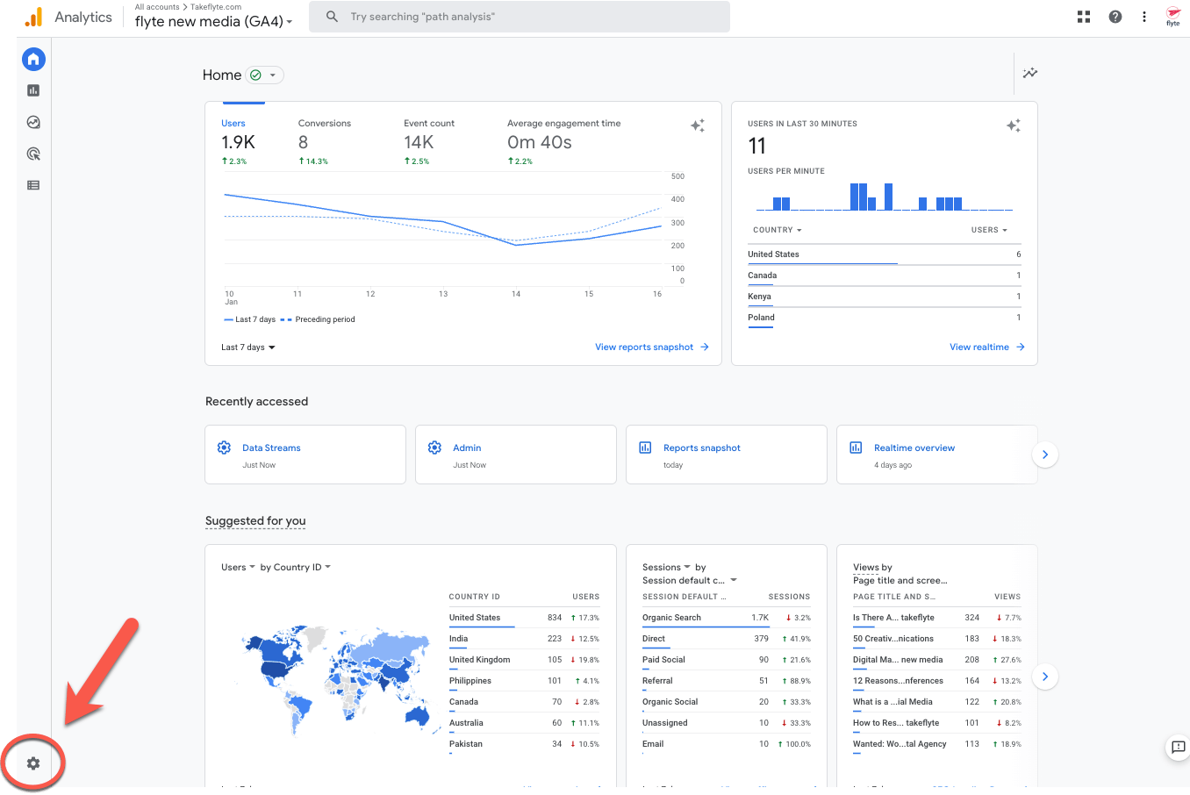The width and height of the screenshot is (1190, 795).
Task: Open the Last 7 days date range dropdown
Action: point(247,347)
